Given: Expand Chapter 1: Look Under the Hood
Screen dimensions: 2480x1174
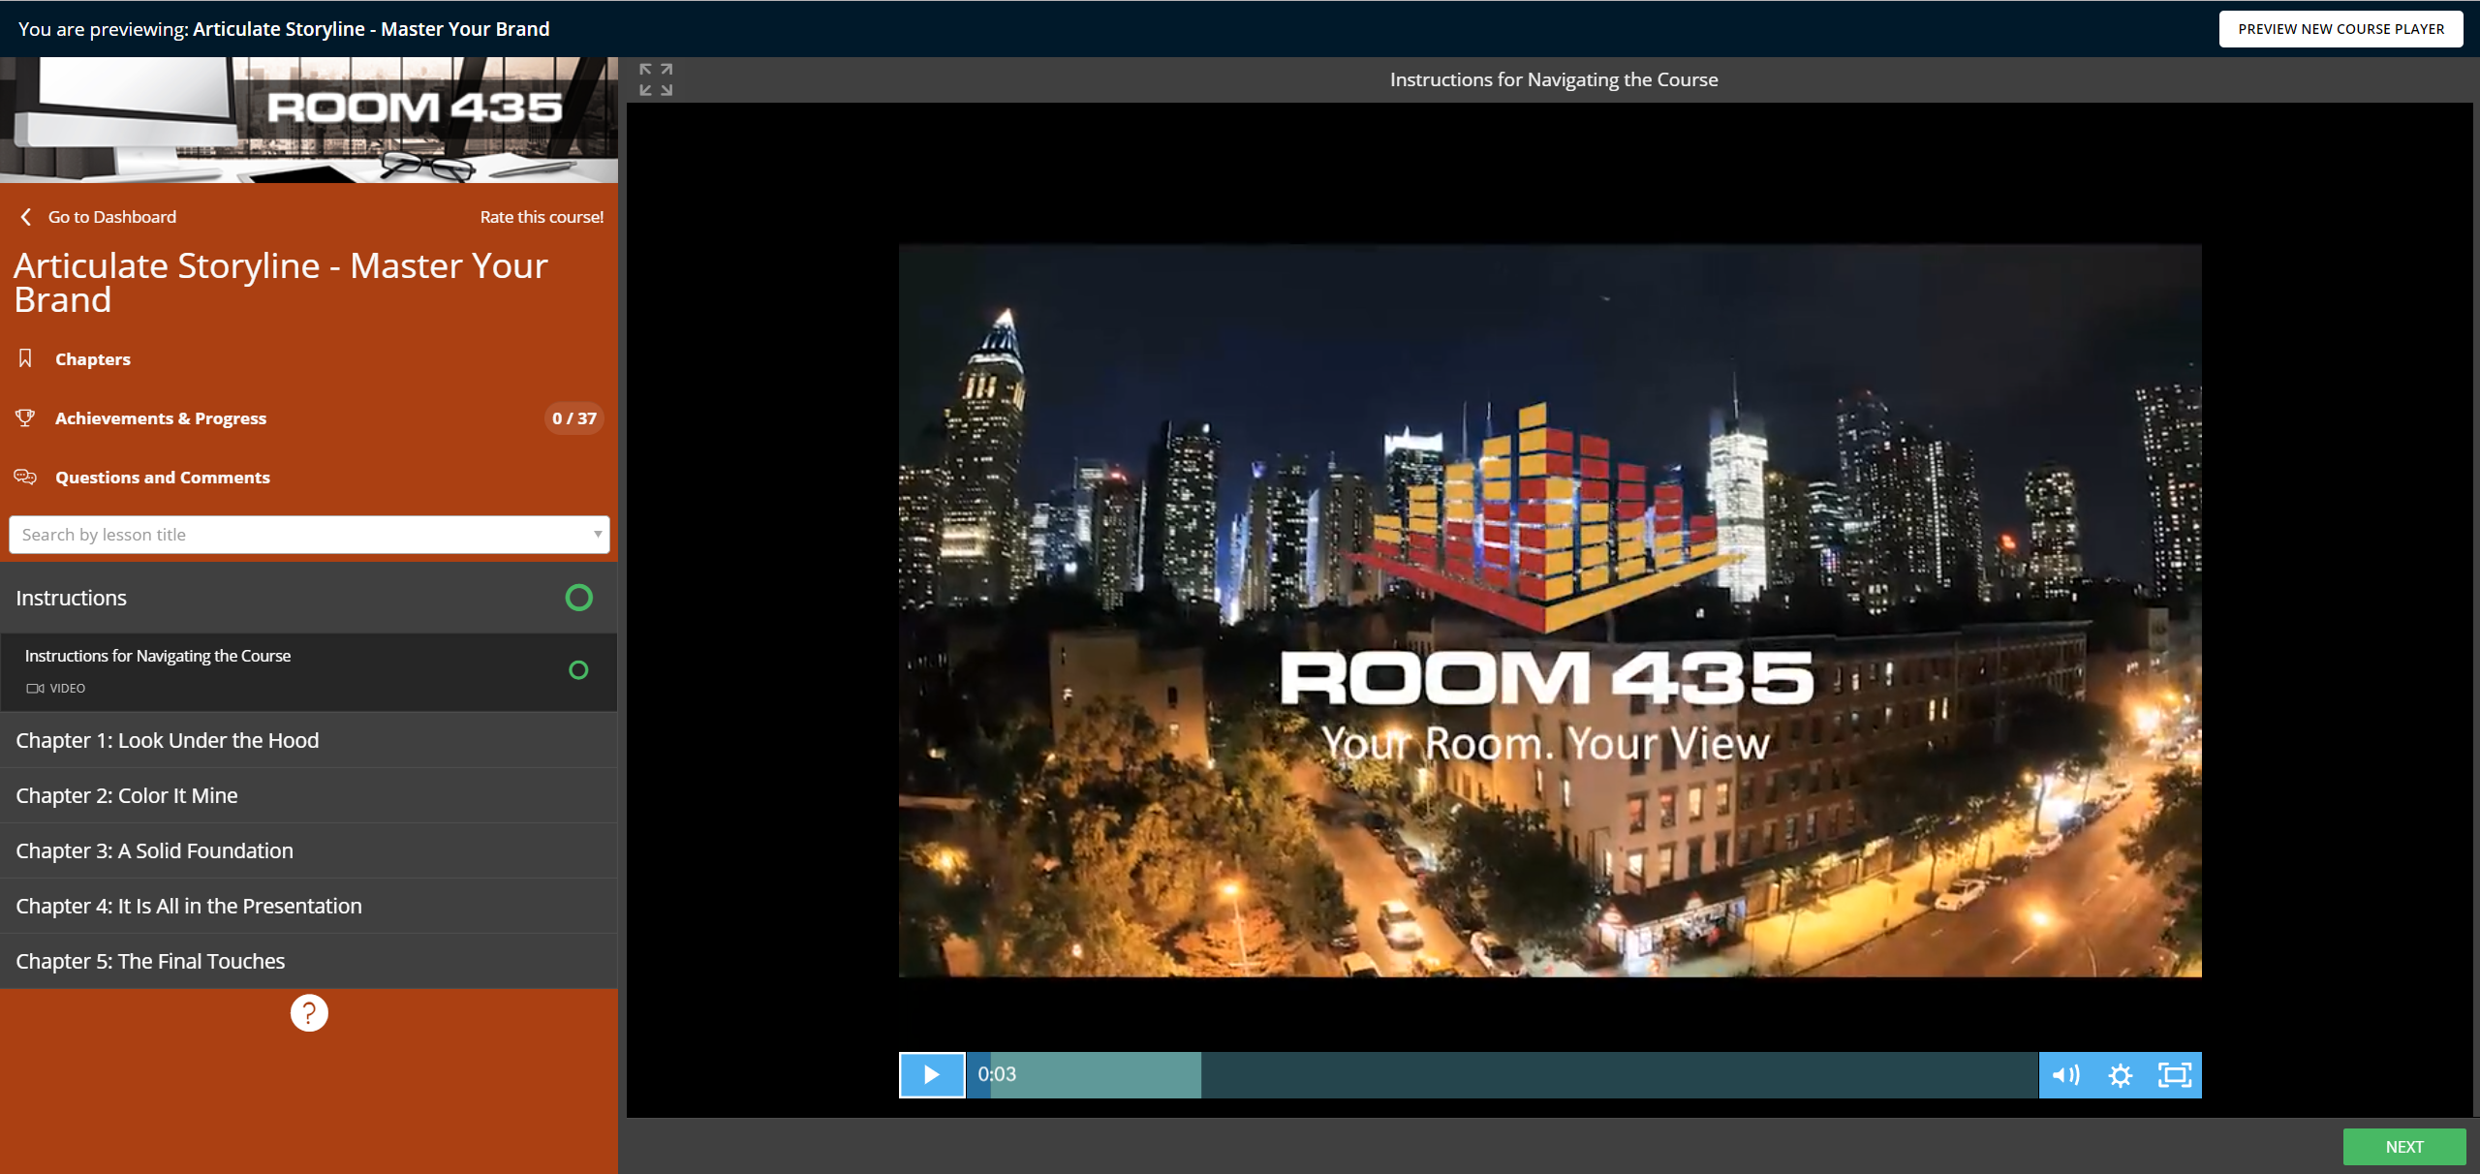Looking at the screenshot, I should click(x=309, y=740).
